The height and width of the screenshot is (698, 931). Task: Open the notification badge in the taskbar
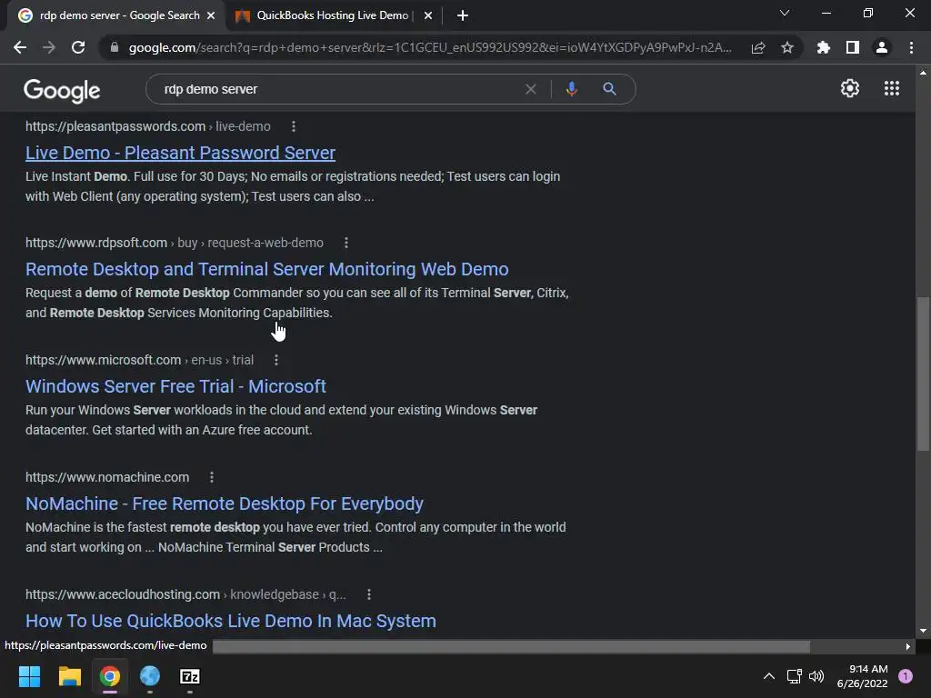coord(906,676)
